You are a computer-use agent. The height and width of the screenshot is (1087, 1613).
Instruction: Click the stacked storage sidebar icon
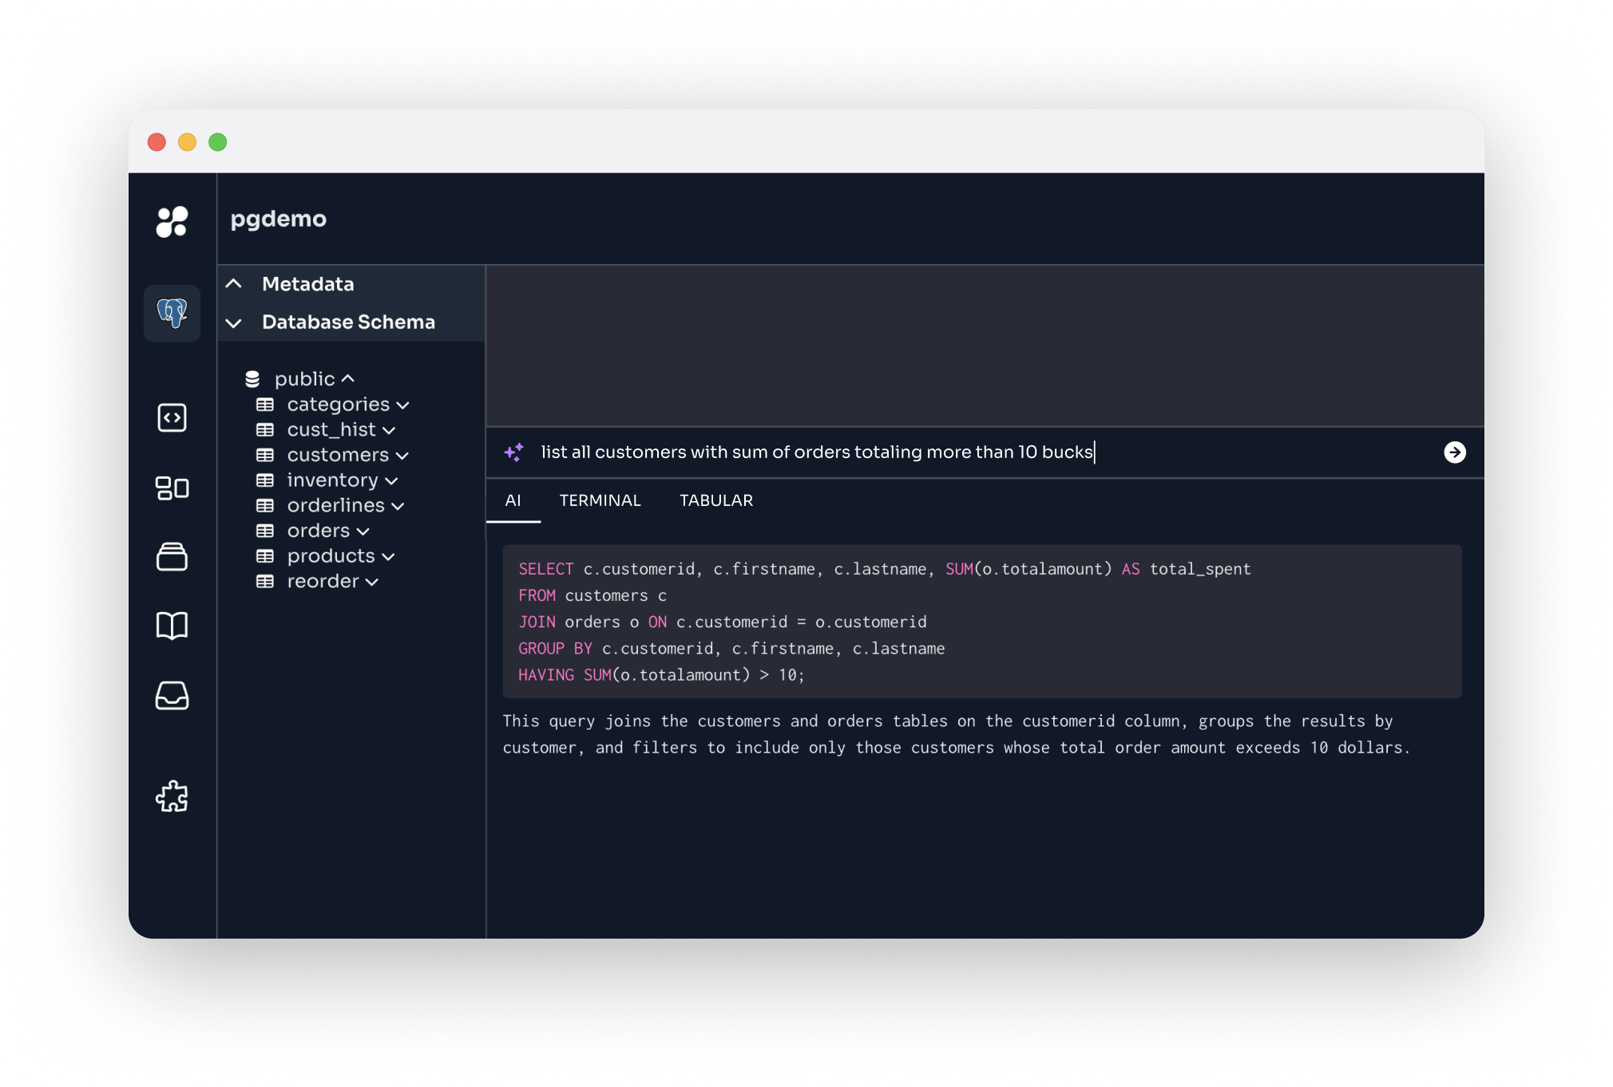tap(172, 556)
